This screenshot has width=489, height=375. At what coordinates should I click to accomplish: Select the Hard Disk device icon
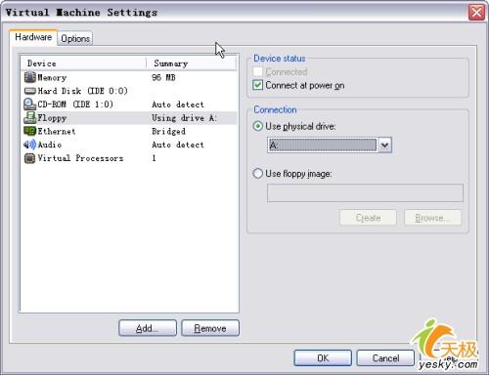pos(29,91)
